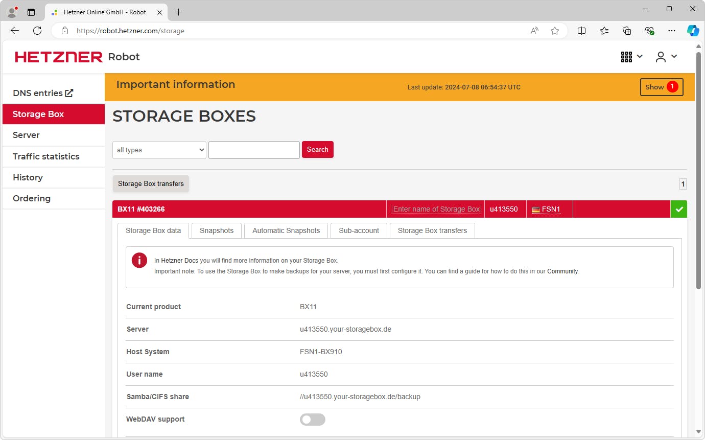Viewport: 705px width, 440px height.
Task: Click the browser address bar URL
Action: tap(130, 31)
